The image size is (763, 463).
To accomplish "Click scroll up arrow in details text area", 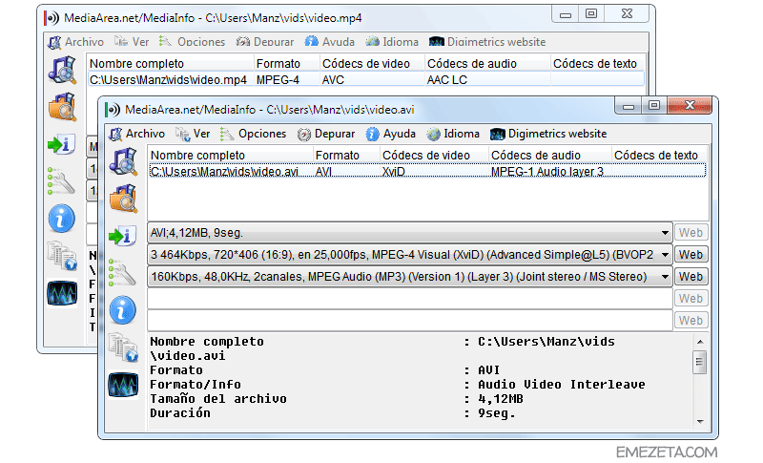I will [700, 342].
